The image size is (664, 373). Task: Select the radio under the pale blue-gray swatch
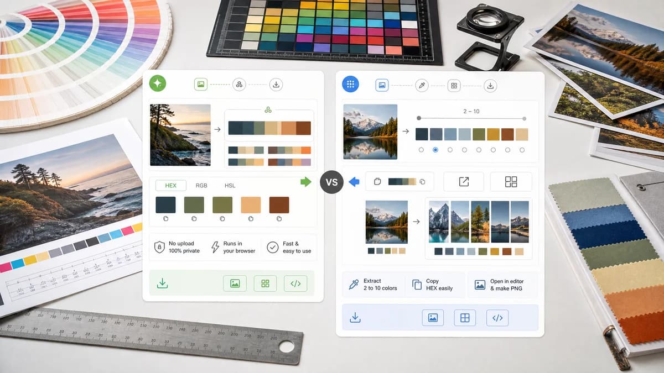pyautogui.click(x=464, y=150)
